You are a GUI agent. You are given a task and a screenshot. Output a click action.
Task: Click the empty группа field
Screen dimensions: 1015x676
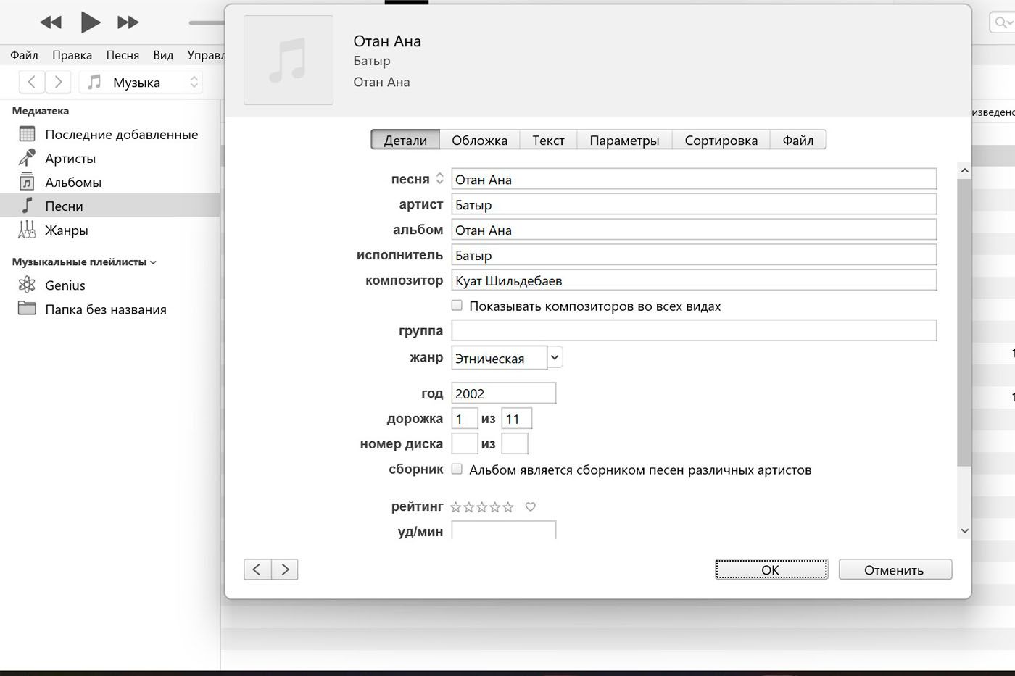(x=694, y=330)
